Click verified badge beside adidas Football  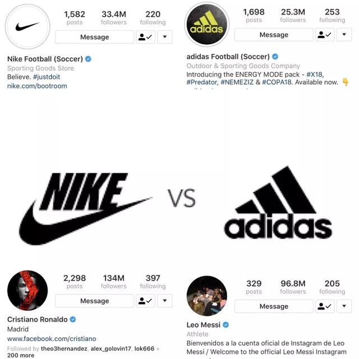[275, 57]
